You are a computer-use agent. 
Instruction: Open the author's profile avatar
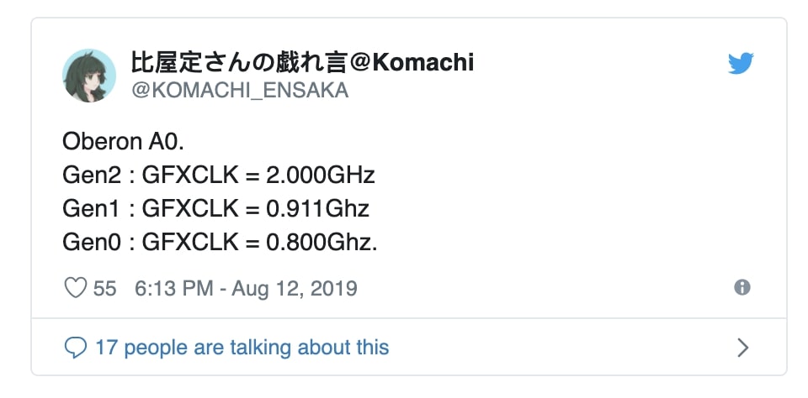pyautogui.click(x=89, y=76)
